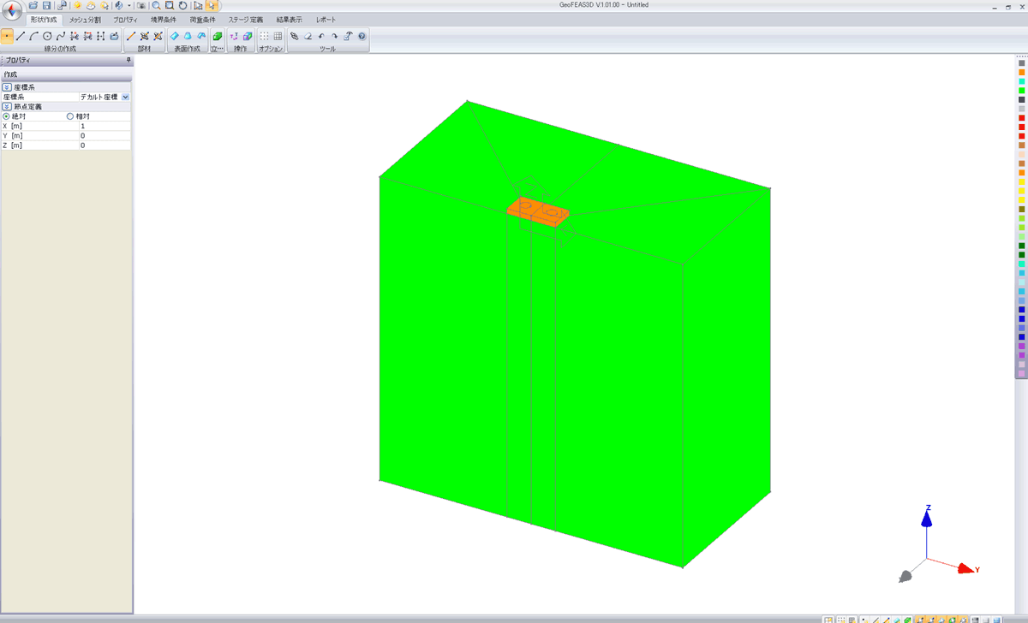Select the 相対 radio button
This screenshot has height=623, width=1028.
(x=70, y=116)
